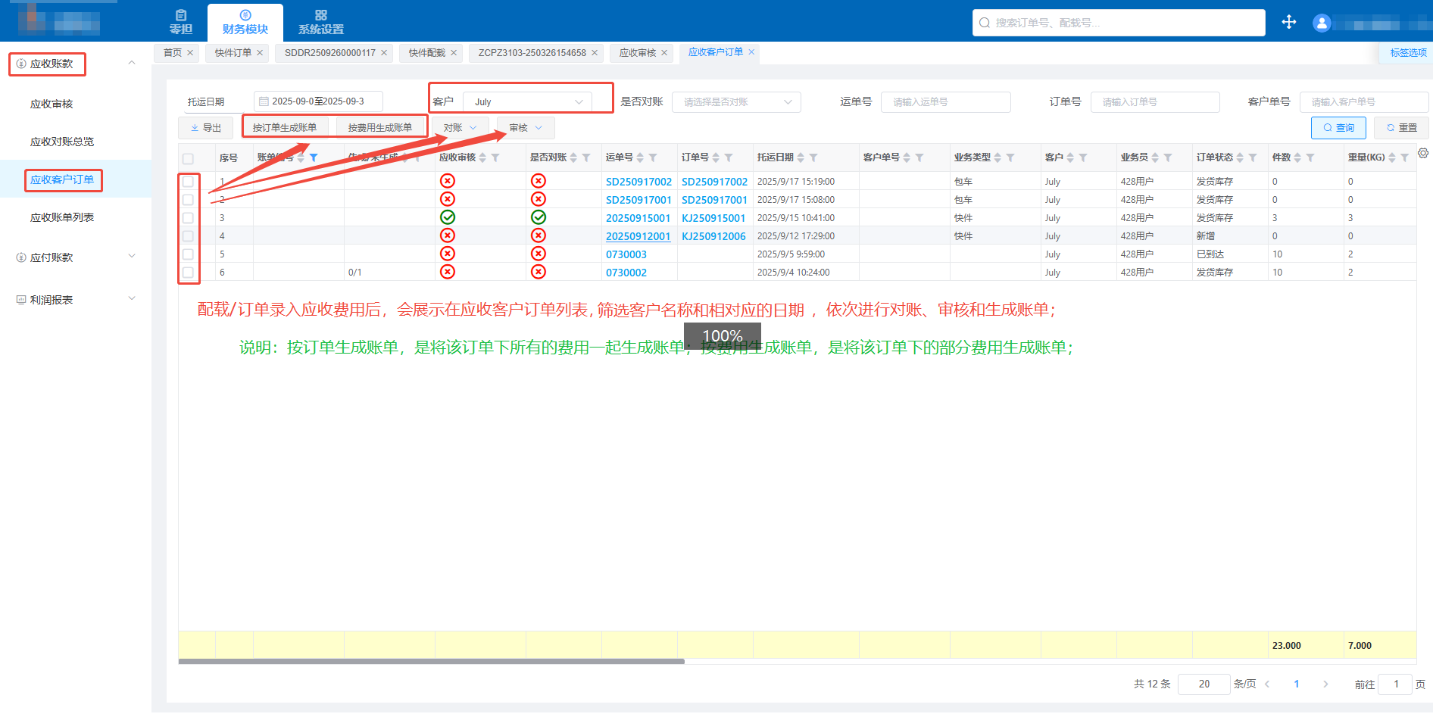Click the user avatar icon
Image resolution: width=1433 pixels, height=717 pixels.
click(x=1322, y=23)
